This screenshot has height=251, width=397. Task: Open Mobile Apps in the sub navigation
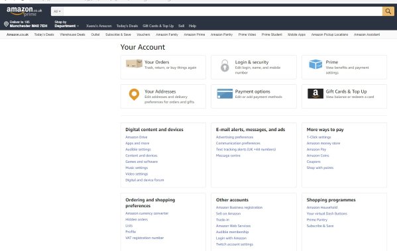(x=296, y=34)
